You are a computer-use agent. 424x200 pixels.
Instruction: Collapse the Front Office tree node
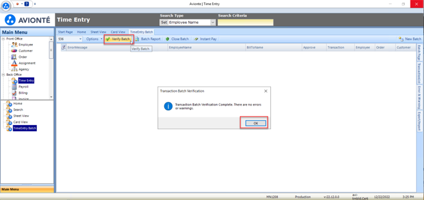[x=3, y=39]
